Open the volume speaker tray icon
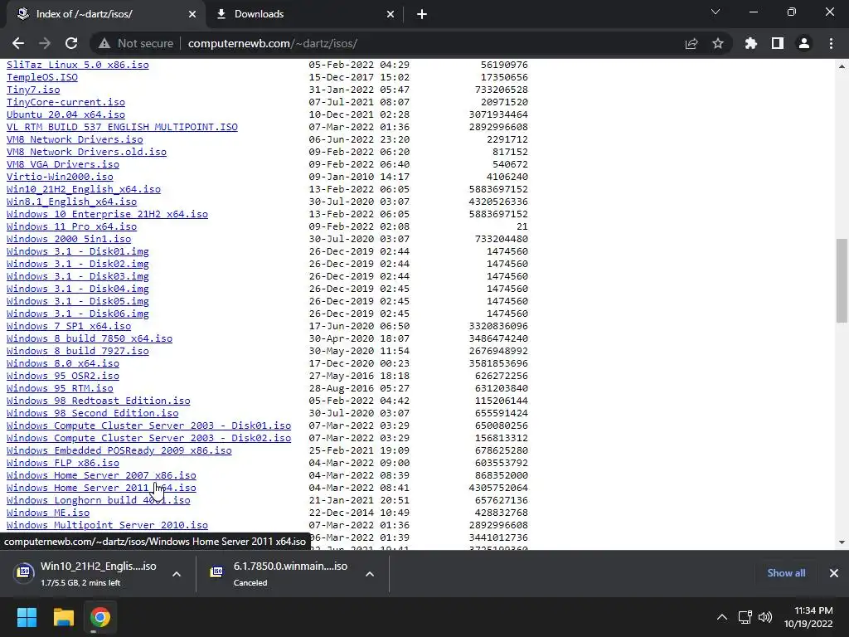 click(x=765, y=617)
